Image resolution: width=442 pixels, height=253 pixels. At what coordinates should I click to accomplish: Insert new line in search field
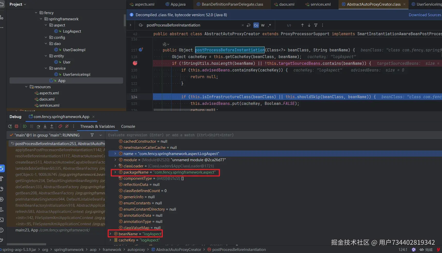click(x=248, y=25)
